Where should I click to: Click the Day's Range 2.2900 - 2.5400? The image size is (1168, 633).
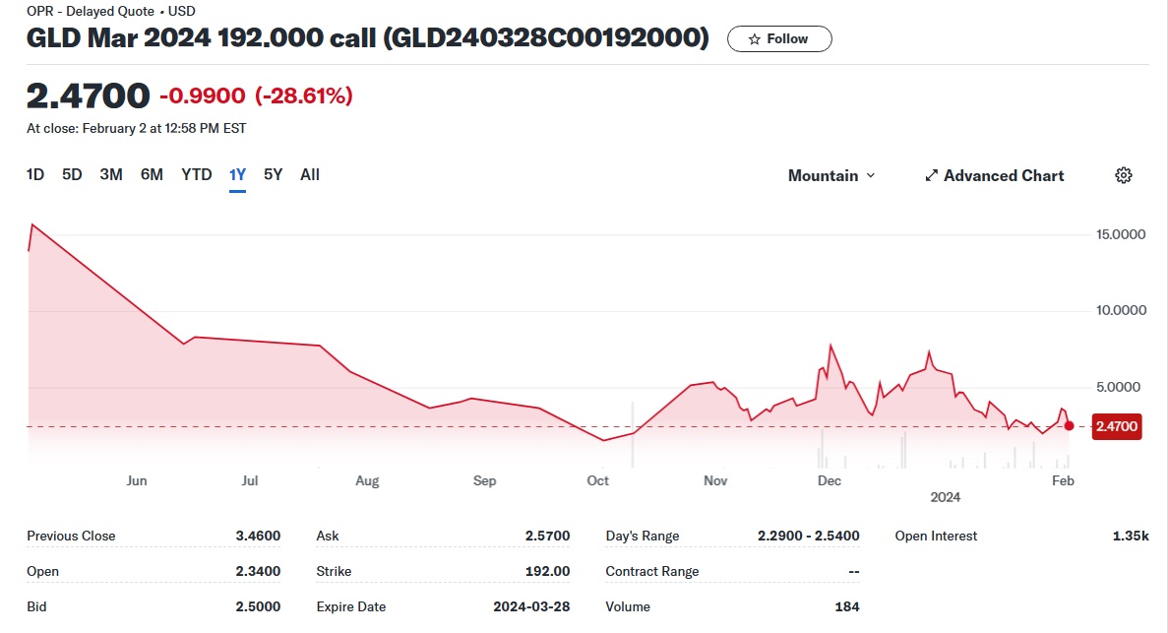(x=808, y=536)
